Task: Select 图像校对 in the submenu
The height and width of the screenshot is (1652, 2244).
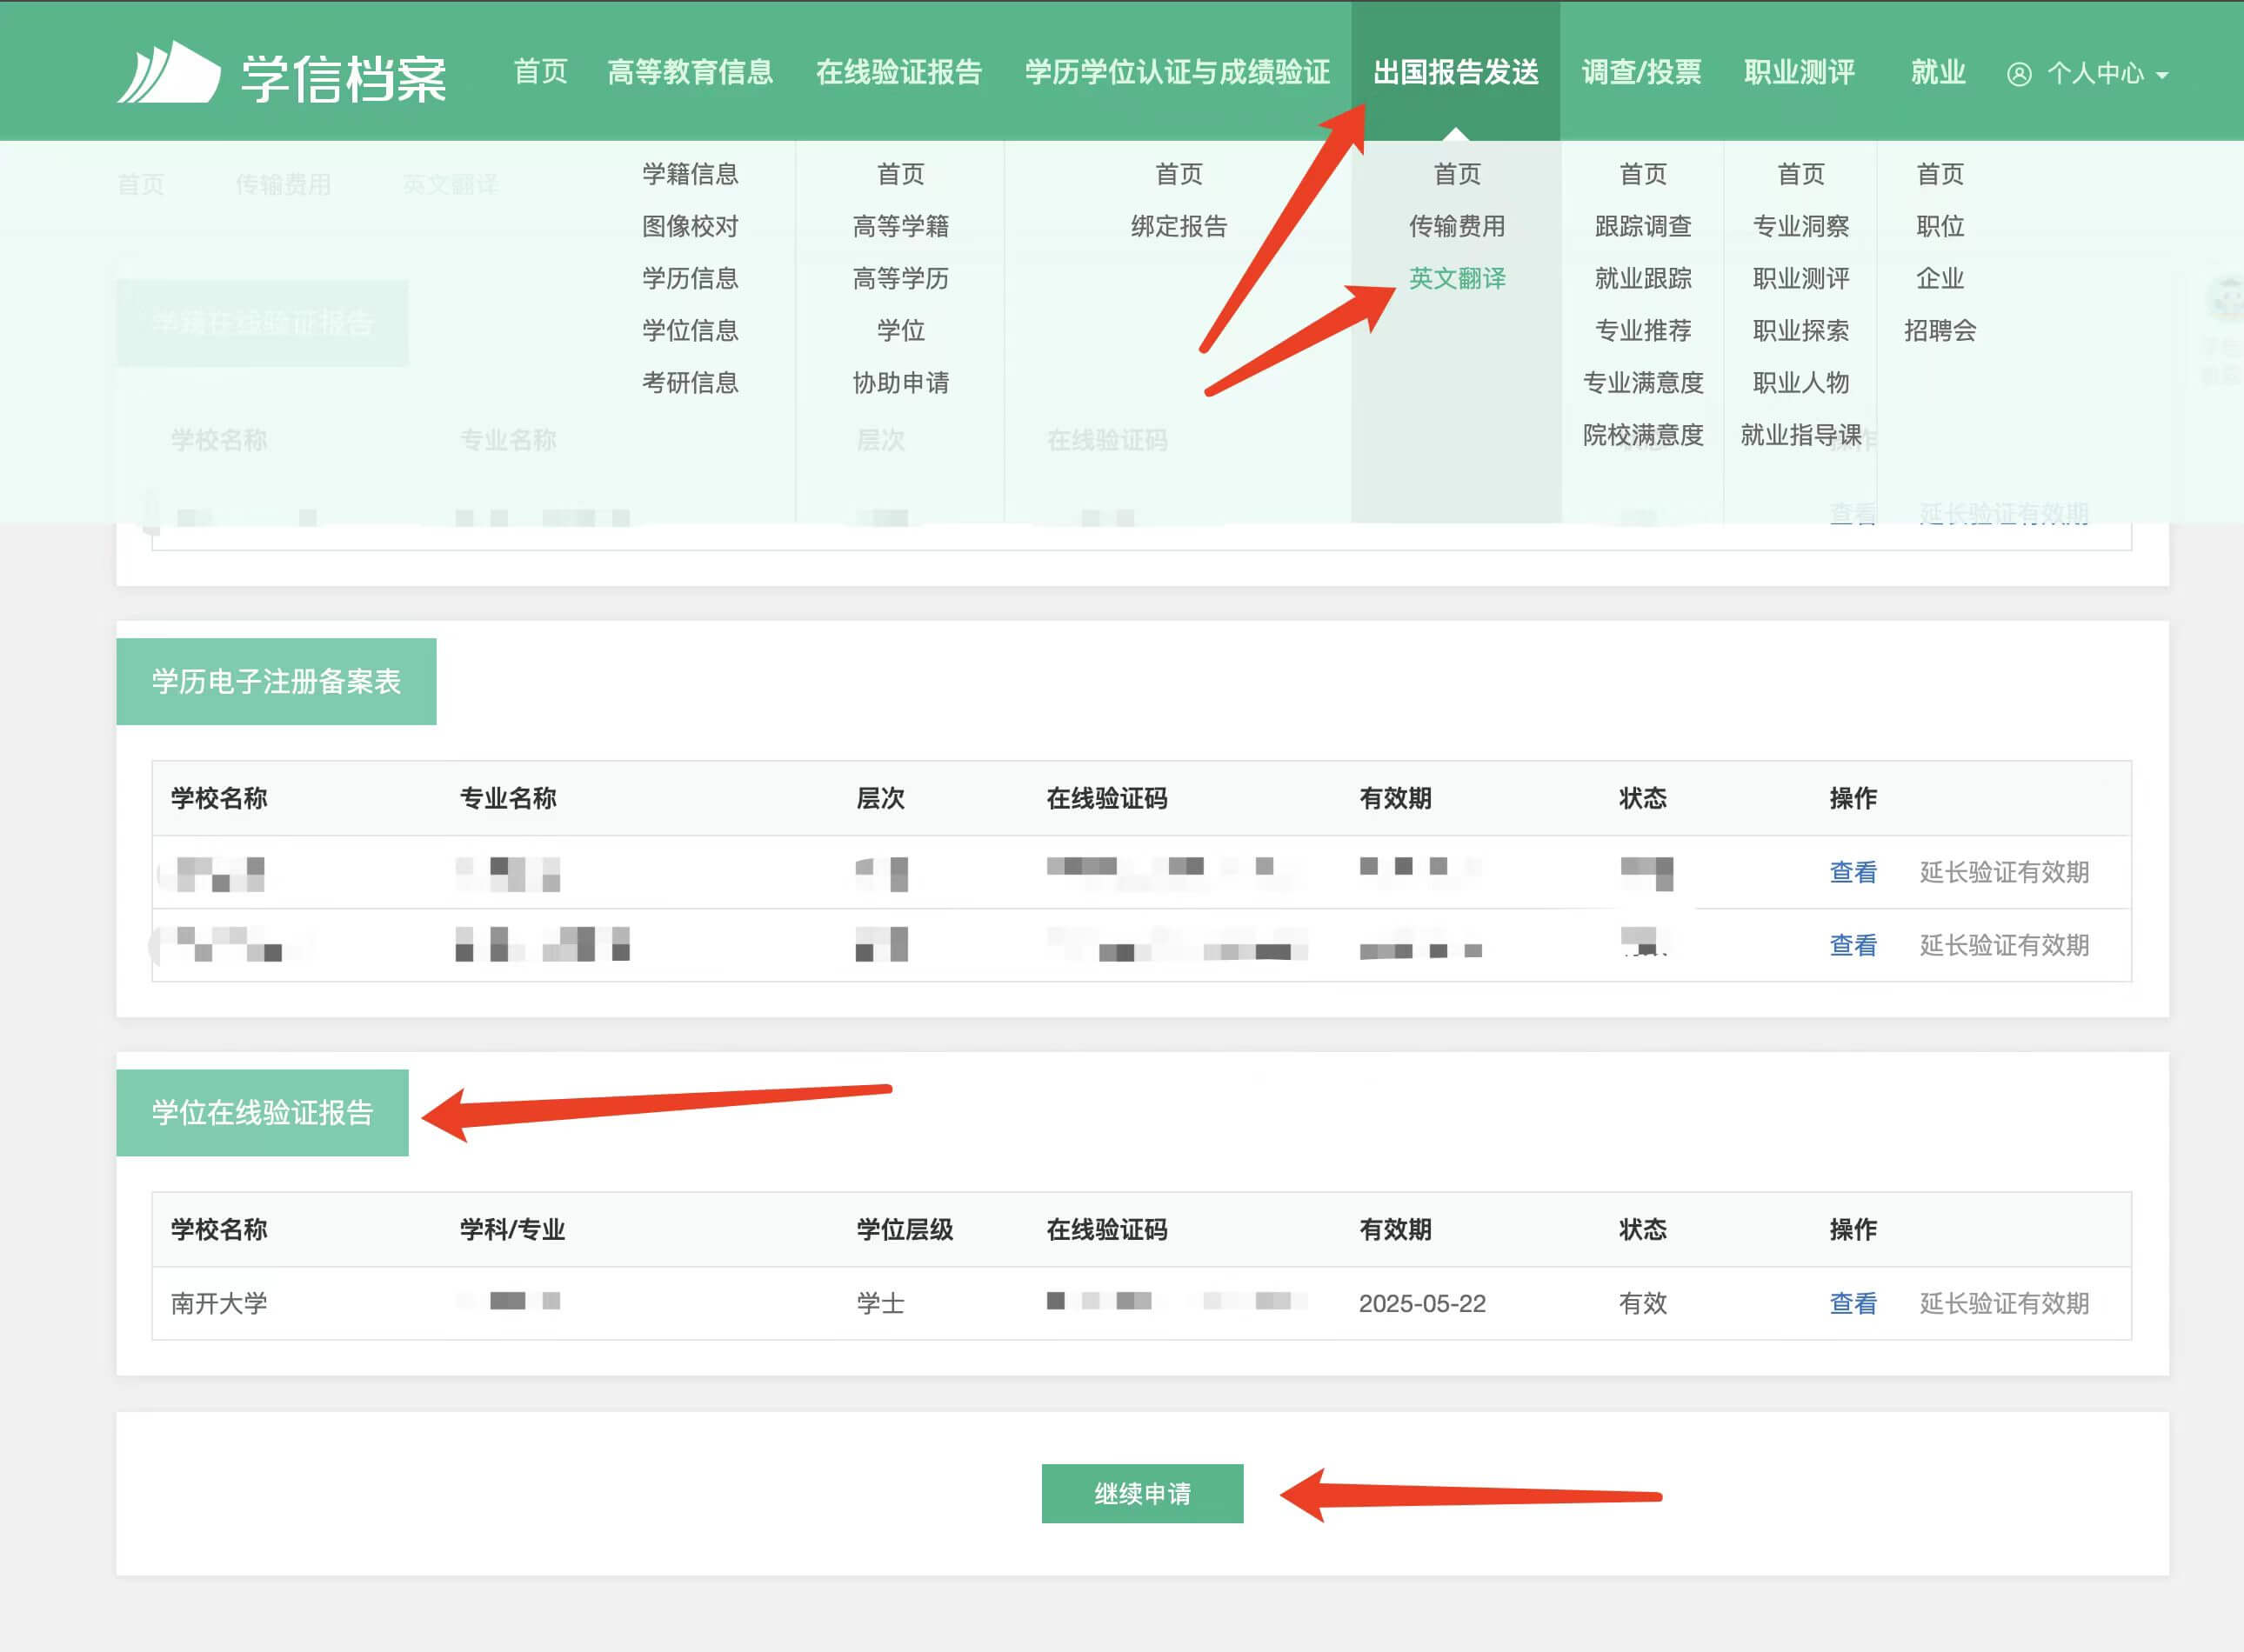Action: point(692,225)
